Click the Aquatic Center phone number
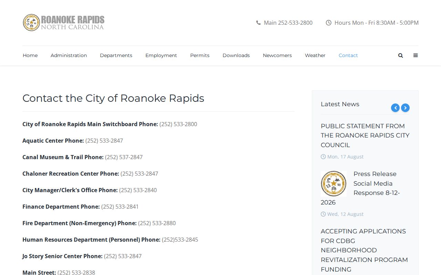The height and width of the screenshot is (275, 441). click(x=104, y=141)
